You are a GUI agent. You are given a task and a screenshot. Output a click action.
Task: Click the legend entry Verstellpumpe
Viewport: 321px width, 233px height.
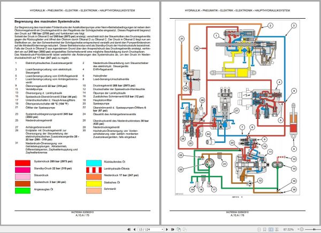point(34,89)
